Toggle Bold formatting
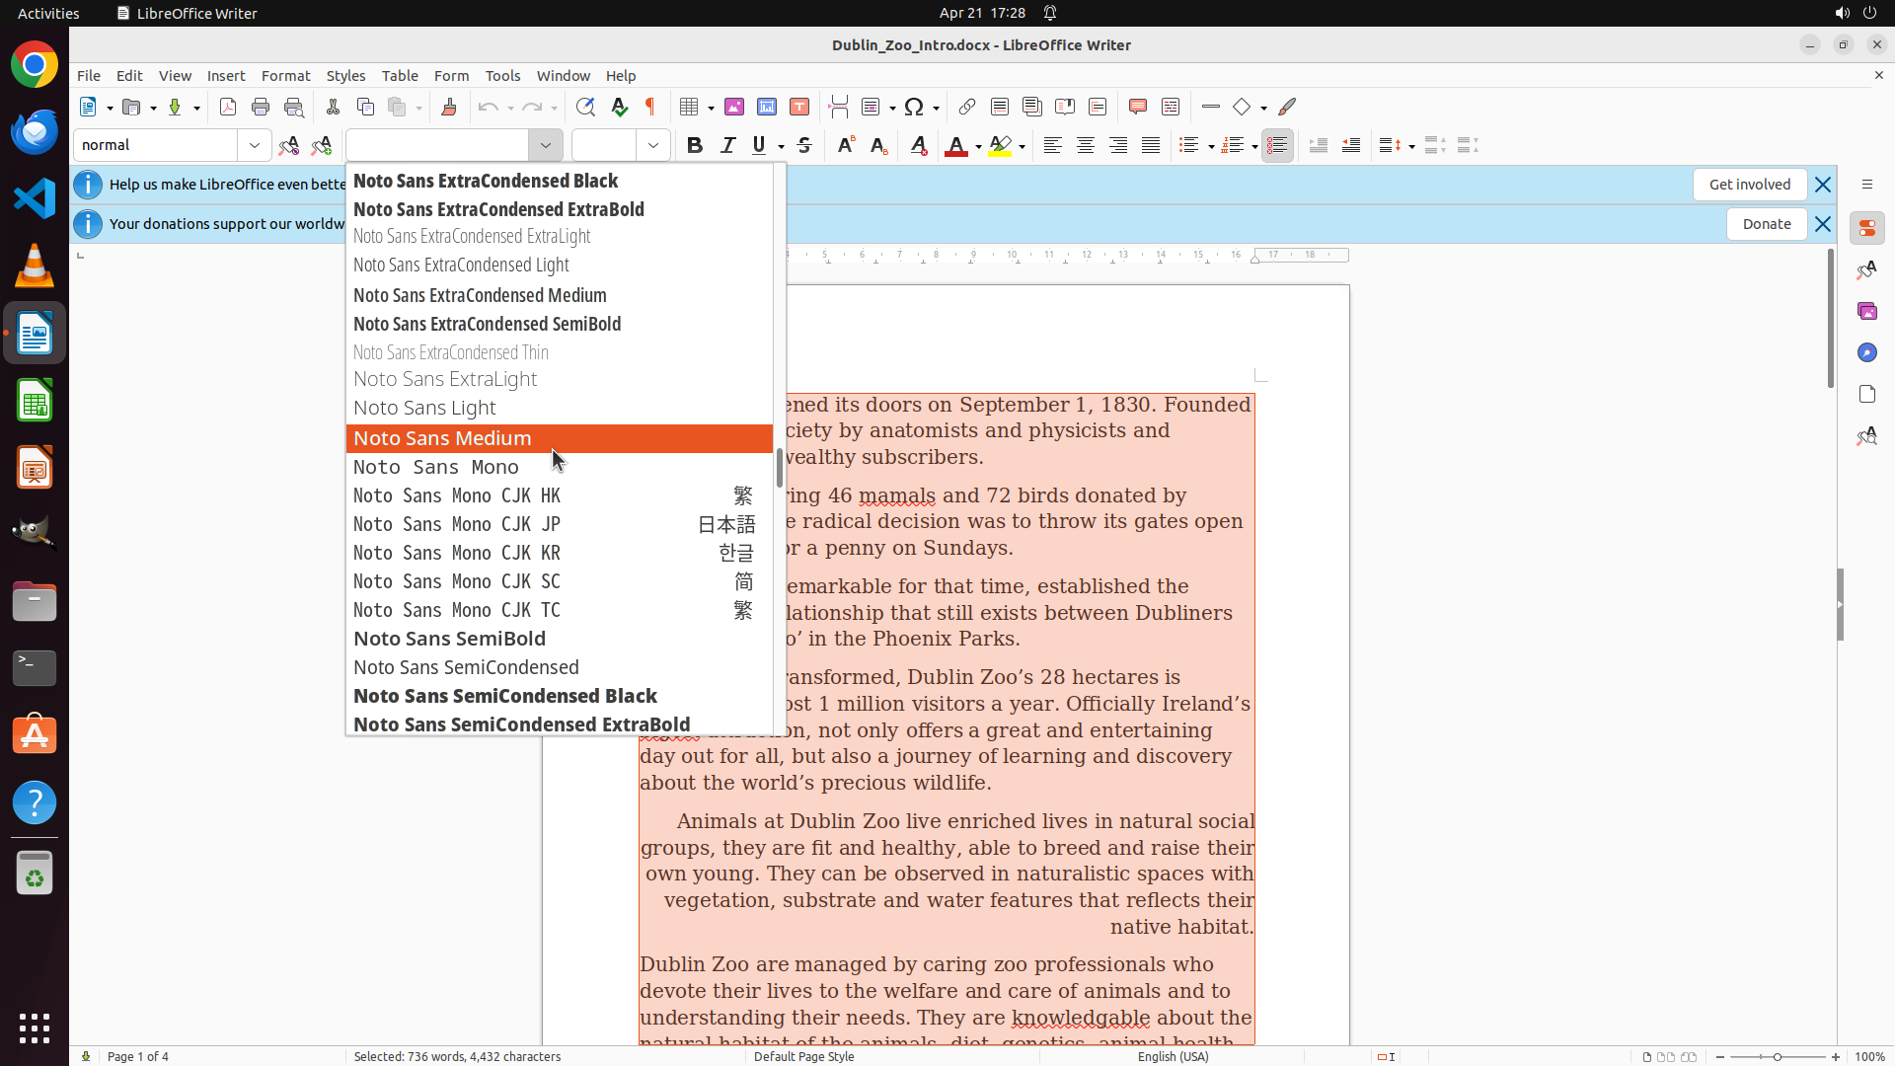 click(695, 145)
